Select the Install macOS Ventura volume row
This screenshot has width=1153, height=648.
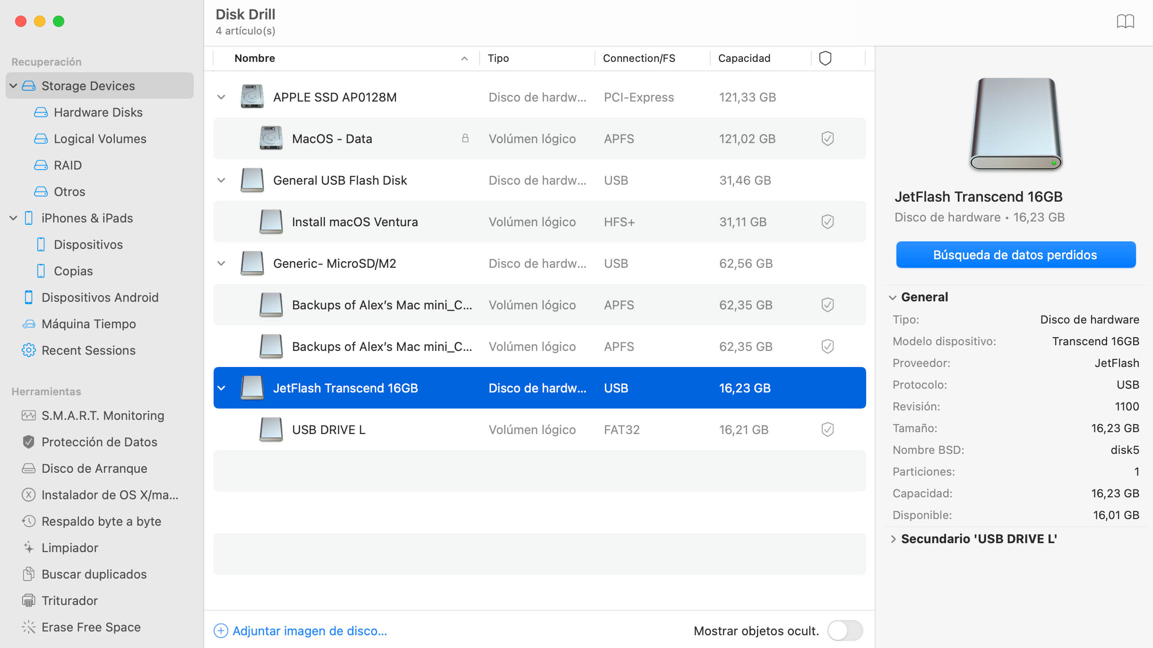point(540,222)
